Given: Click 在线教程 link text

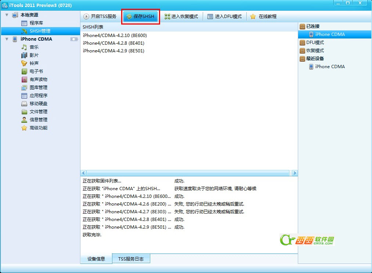Looking at the screenshot, I should coord(268,16).
